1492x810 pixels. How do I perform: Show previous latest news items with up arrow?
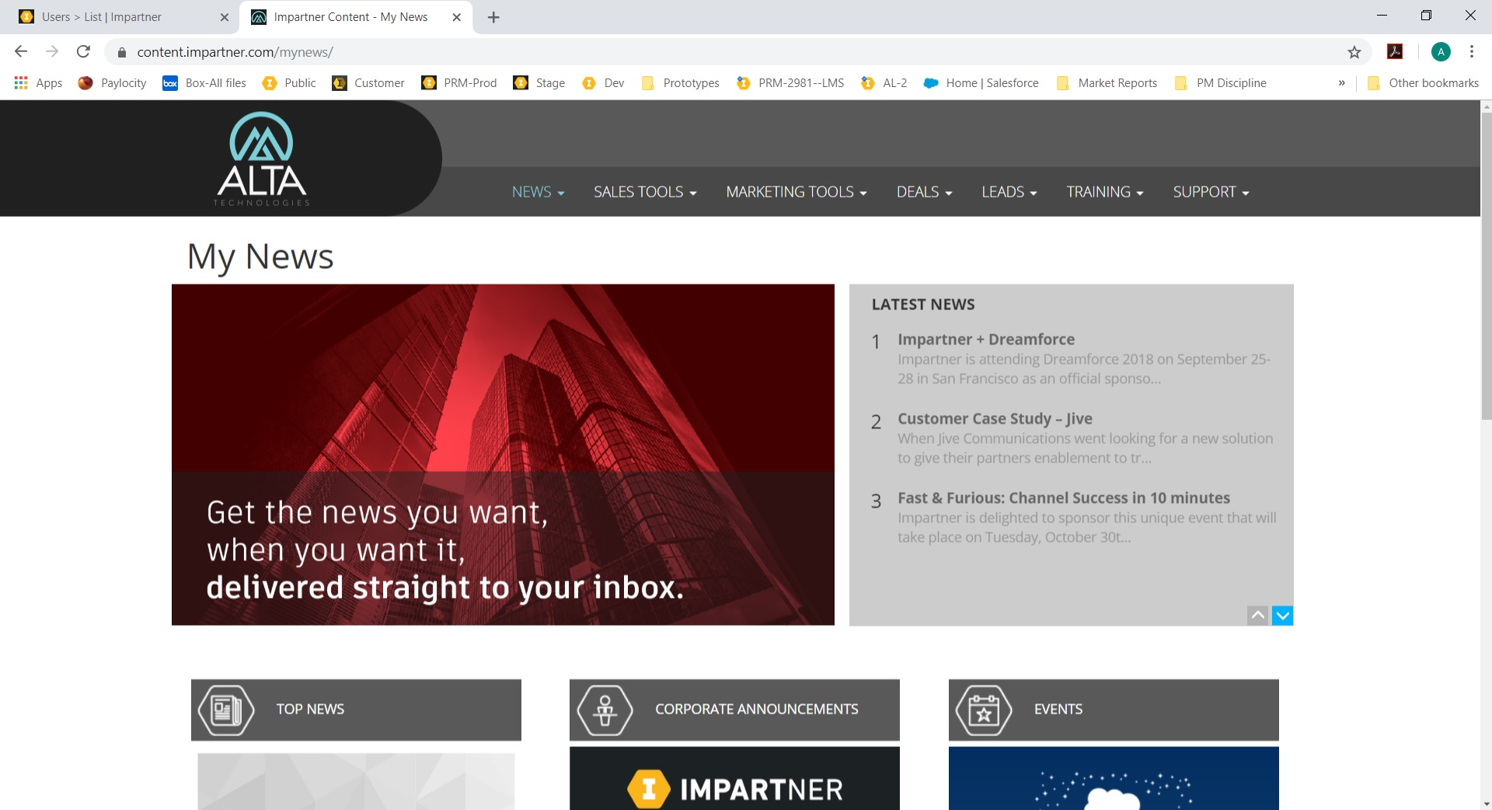[x=1258, y=616]
